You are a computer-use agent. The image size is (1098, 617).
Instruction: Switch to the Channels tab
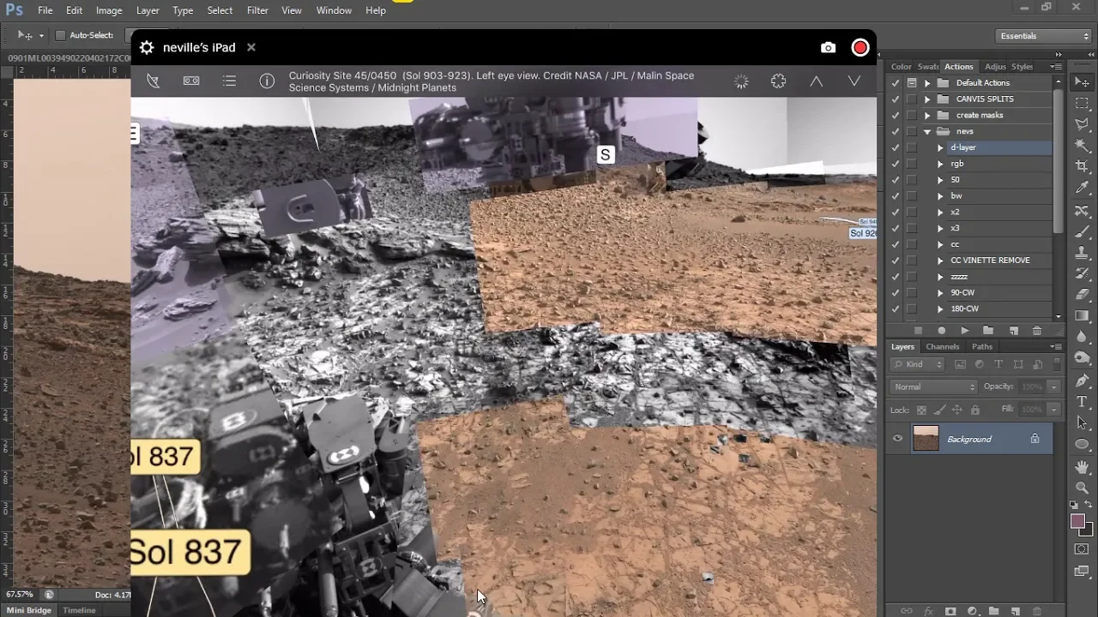(x=942, y=346)
